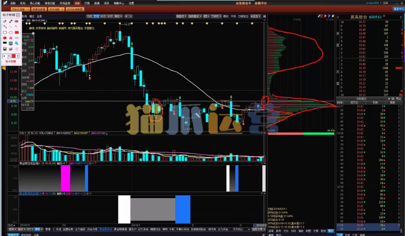The width and height of the screenshot is (405, 236).
Task: Go to previous stock with left arrow
Action: click(x=338, y=17)
